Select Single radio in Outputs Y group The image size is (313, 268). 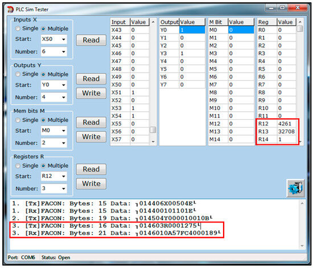click(x=18, y=74)
